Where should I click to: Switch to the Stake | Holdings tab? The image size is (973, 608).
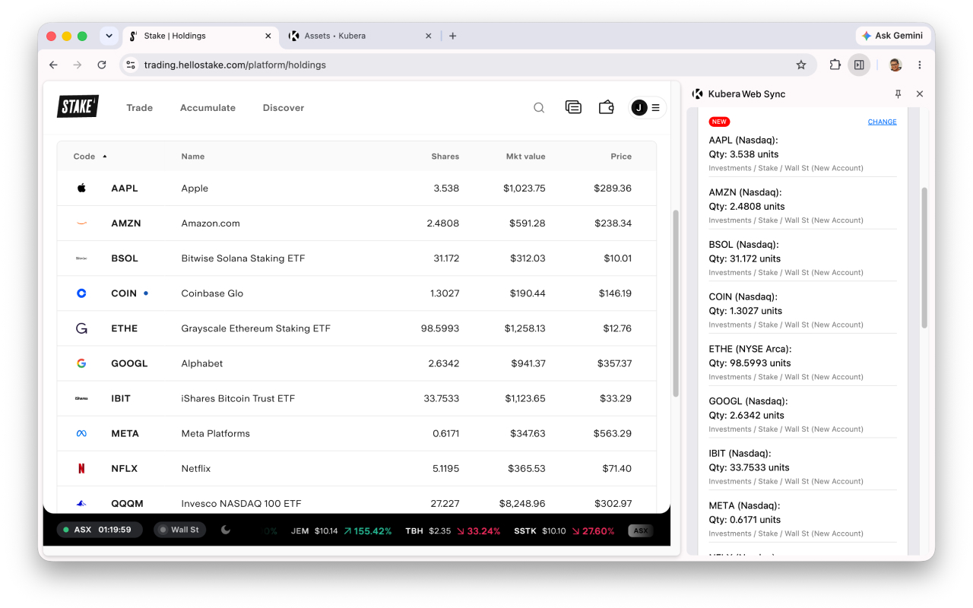pos(199,36)
